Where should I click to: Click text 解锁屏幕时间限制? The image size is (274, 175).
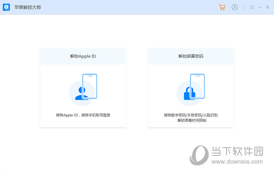192,120
